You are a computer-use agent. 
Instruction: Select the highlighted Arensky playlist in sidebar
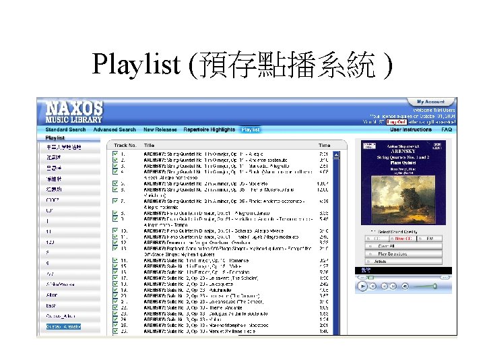point(63,326)
